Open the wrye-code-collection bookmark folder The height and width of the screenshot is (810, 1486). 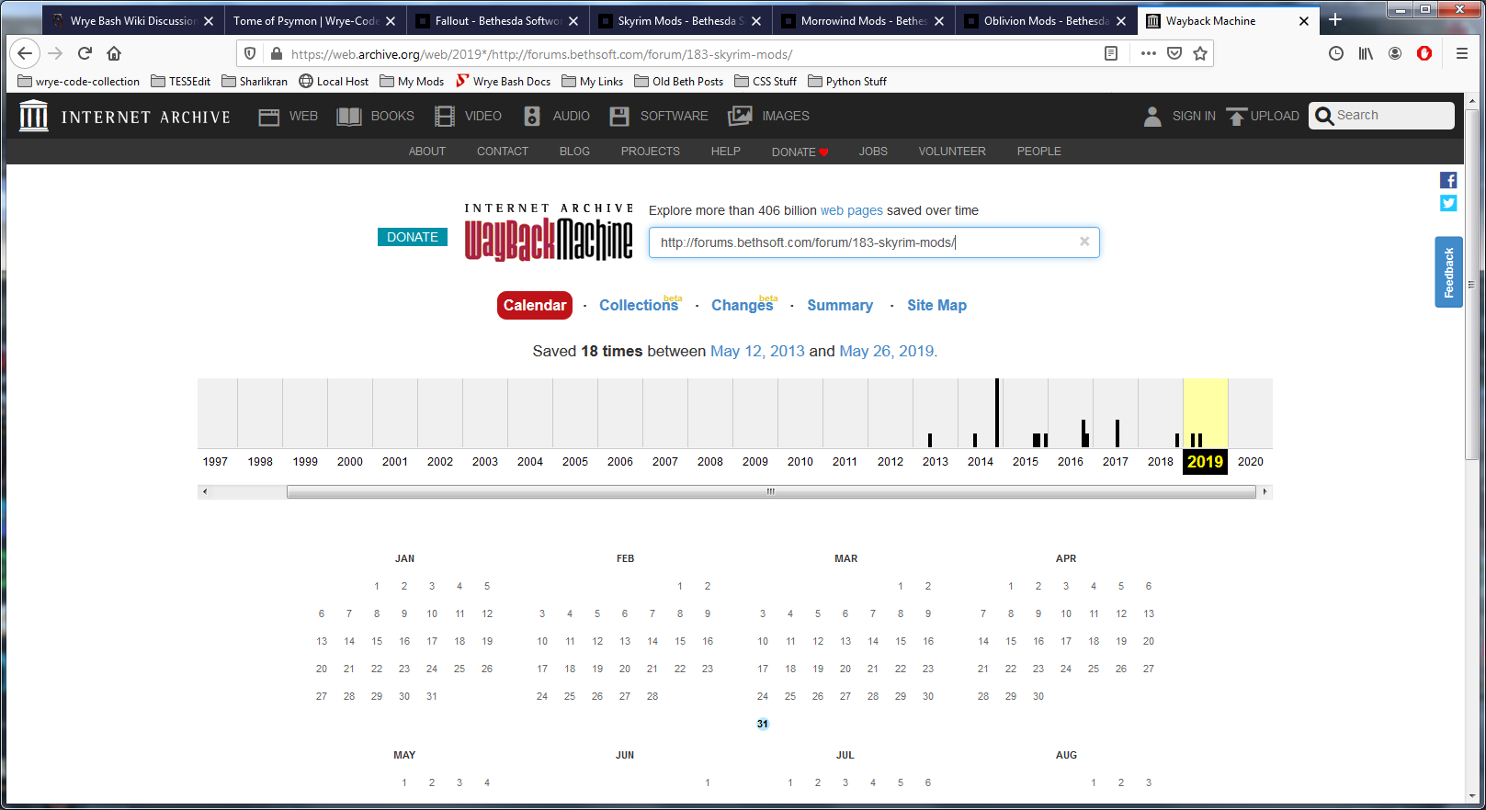coord(79,82)
